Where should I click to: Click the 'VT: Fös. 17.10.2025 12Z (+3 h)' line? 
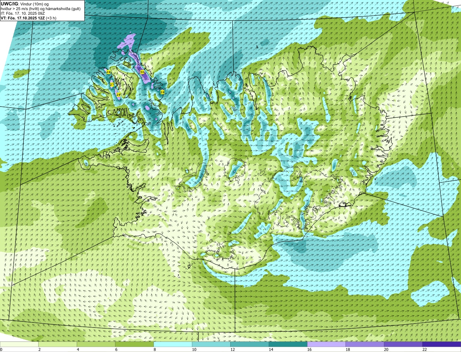tap(28, 18)
